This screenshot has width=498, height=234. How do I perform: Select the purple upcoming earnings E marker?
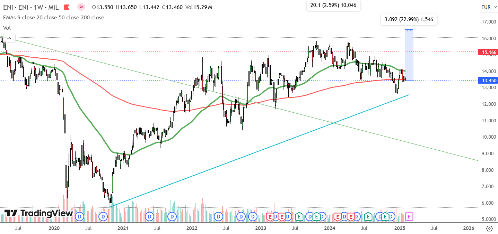[x=409, y=217]
